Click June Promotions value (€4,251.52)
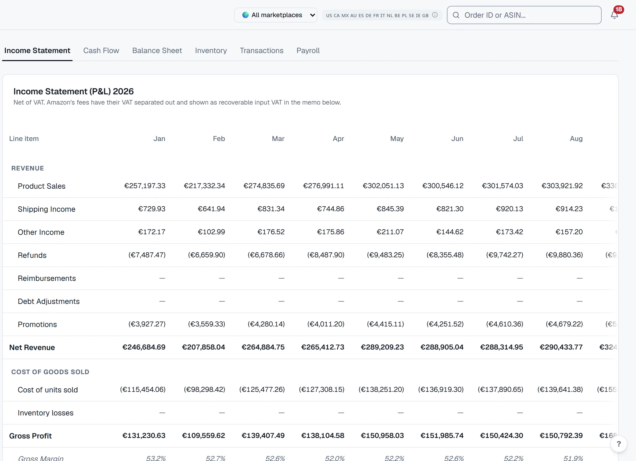Viewport: 636px width, 461px height. pos(445,324)
